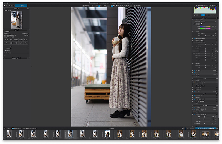Open the preset editor palette menu icon
The height and width of the screenshot is (144, 222).
click(x=28, y=58)
